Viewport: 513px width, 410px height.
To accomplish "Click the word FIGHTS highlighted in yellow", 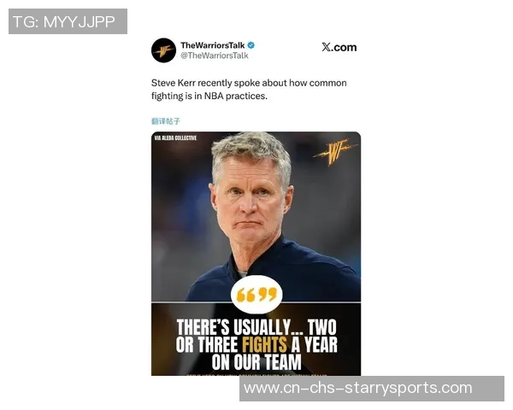I will point(264,344).
